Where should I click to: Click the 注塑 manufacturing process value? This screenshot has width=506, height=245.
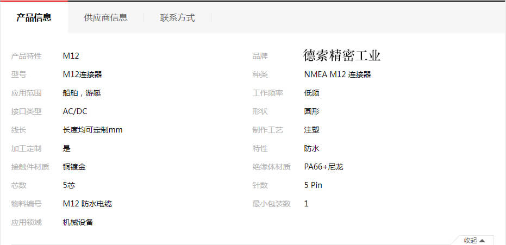pyautogui.click(x=311, y=130)
